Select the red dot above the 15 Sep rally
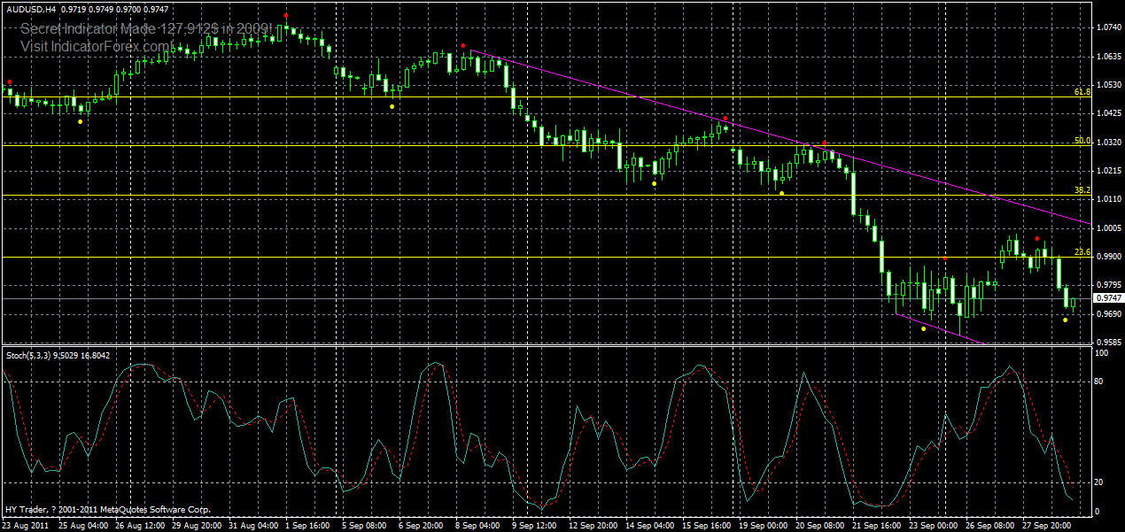This screenshot has height=532, width=1125. pyautogui.click(x=726, y=116)
